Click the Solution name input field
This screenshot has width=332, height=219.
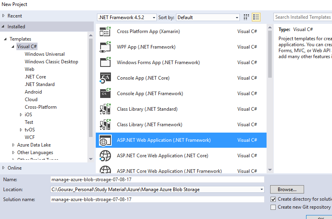157,199
